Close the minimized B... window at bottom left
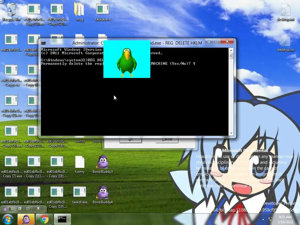Image resolution: width=300 pixels, height=225 pixels. pos(38,208)
